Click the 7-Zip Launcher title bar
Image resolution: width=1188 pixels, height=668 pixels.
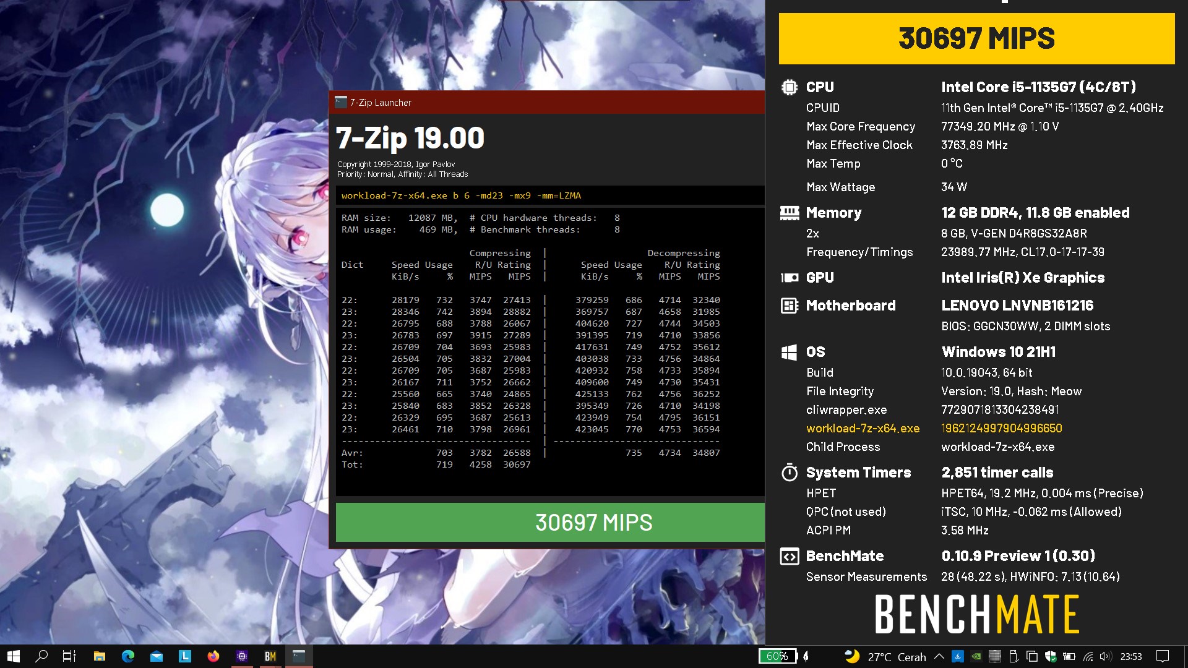point(547,102)
